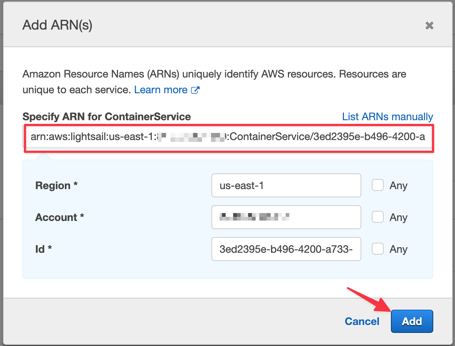Click into the Account number field
Screen dimensions: 455x346
(x=286, y=217)
